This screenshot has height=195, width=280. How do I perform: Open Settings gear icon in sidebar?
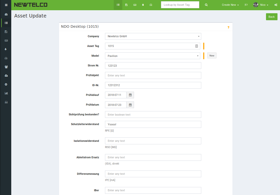coord(6,84)
